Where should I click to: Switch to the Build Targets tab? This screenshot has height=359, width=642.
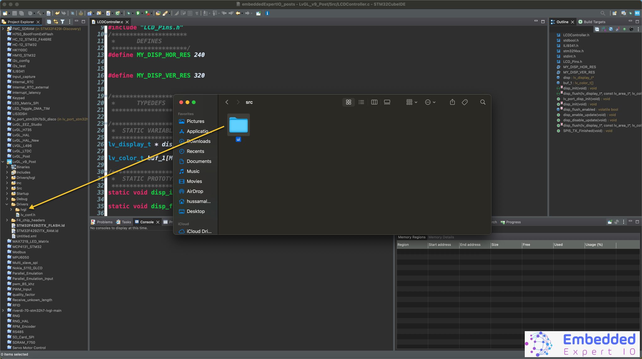tap(594, 22)
